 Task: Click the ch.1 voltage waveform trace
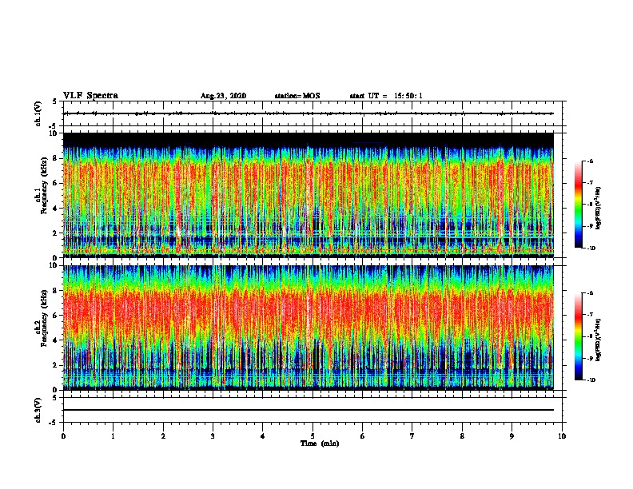pos(308,113)
